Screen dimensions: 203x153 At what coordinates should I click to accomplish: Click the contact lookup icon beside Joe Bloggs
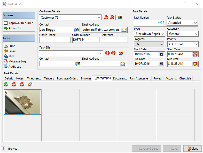tap(76, 30)
